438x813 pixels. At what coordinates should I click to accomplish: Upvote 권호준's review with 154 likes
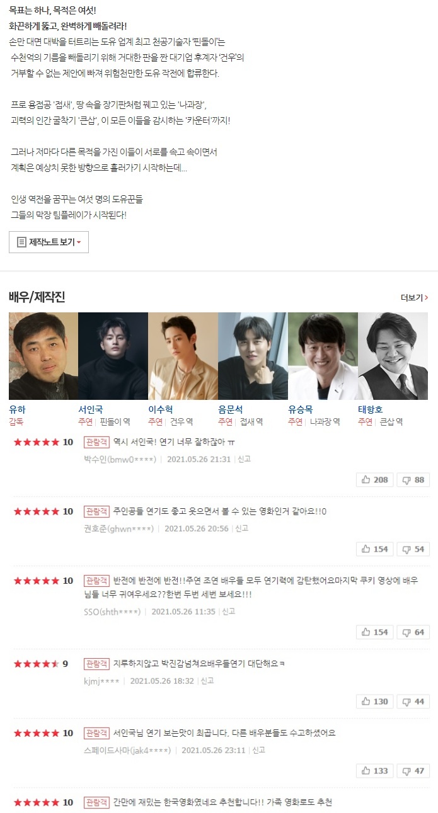tap(375, 549)
